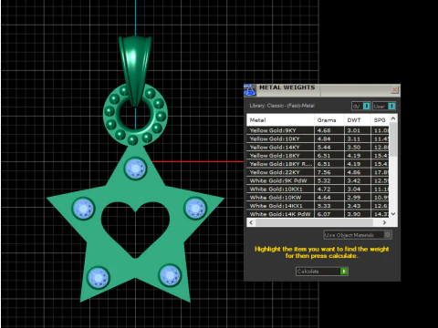
Task: Select the Yellow Gold:14KY row
Action: click(x=318, y=147)
